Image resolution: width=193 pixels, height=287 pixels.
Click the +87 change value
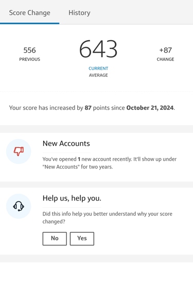165,50
